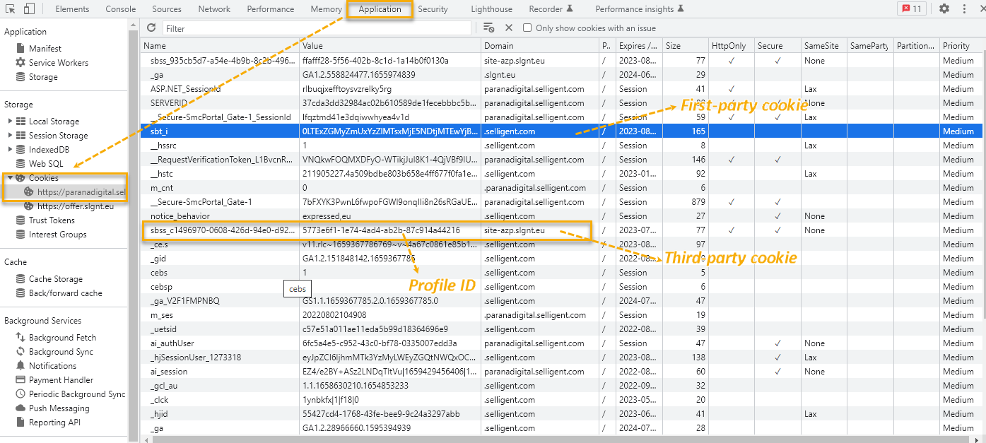Click the inspect element picker icon
Screen dimensions: 986x443
point(11,9)
